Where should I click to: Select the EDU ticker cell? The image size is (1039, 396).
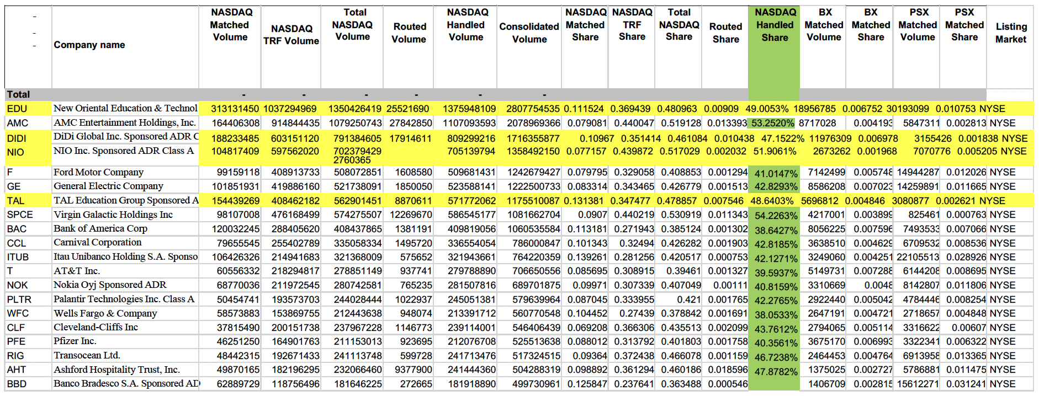[x=17, y=109]
